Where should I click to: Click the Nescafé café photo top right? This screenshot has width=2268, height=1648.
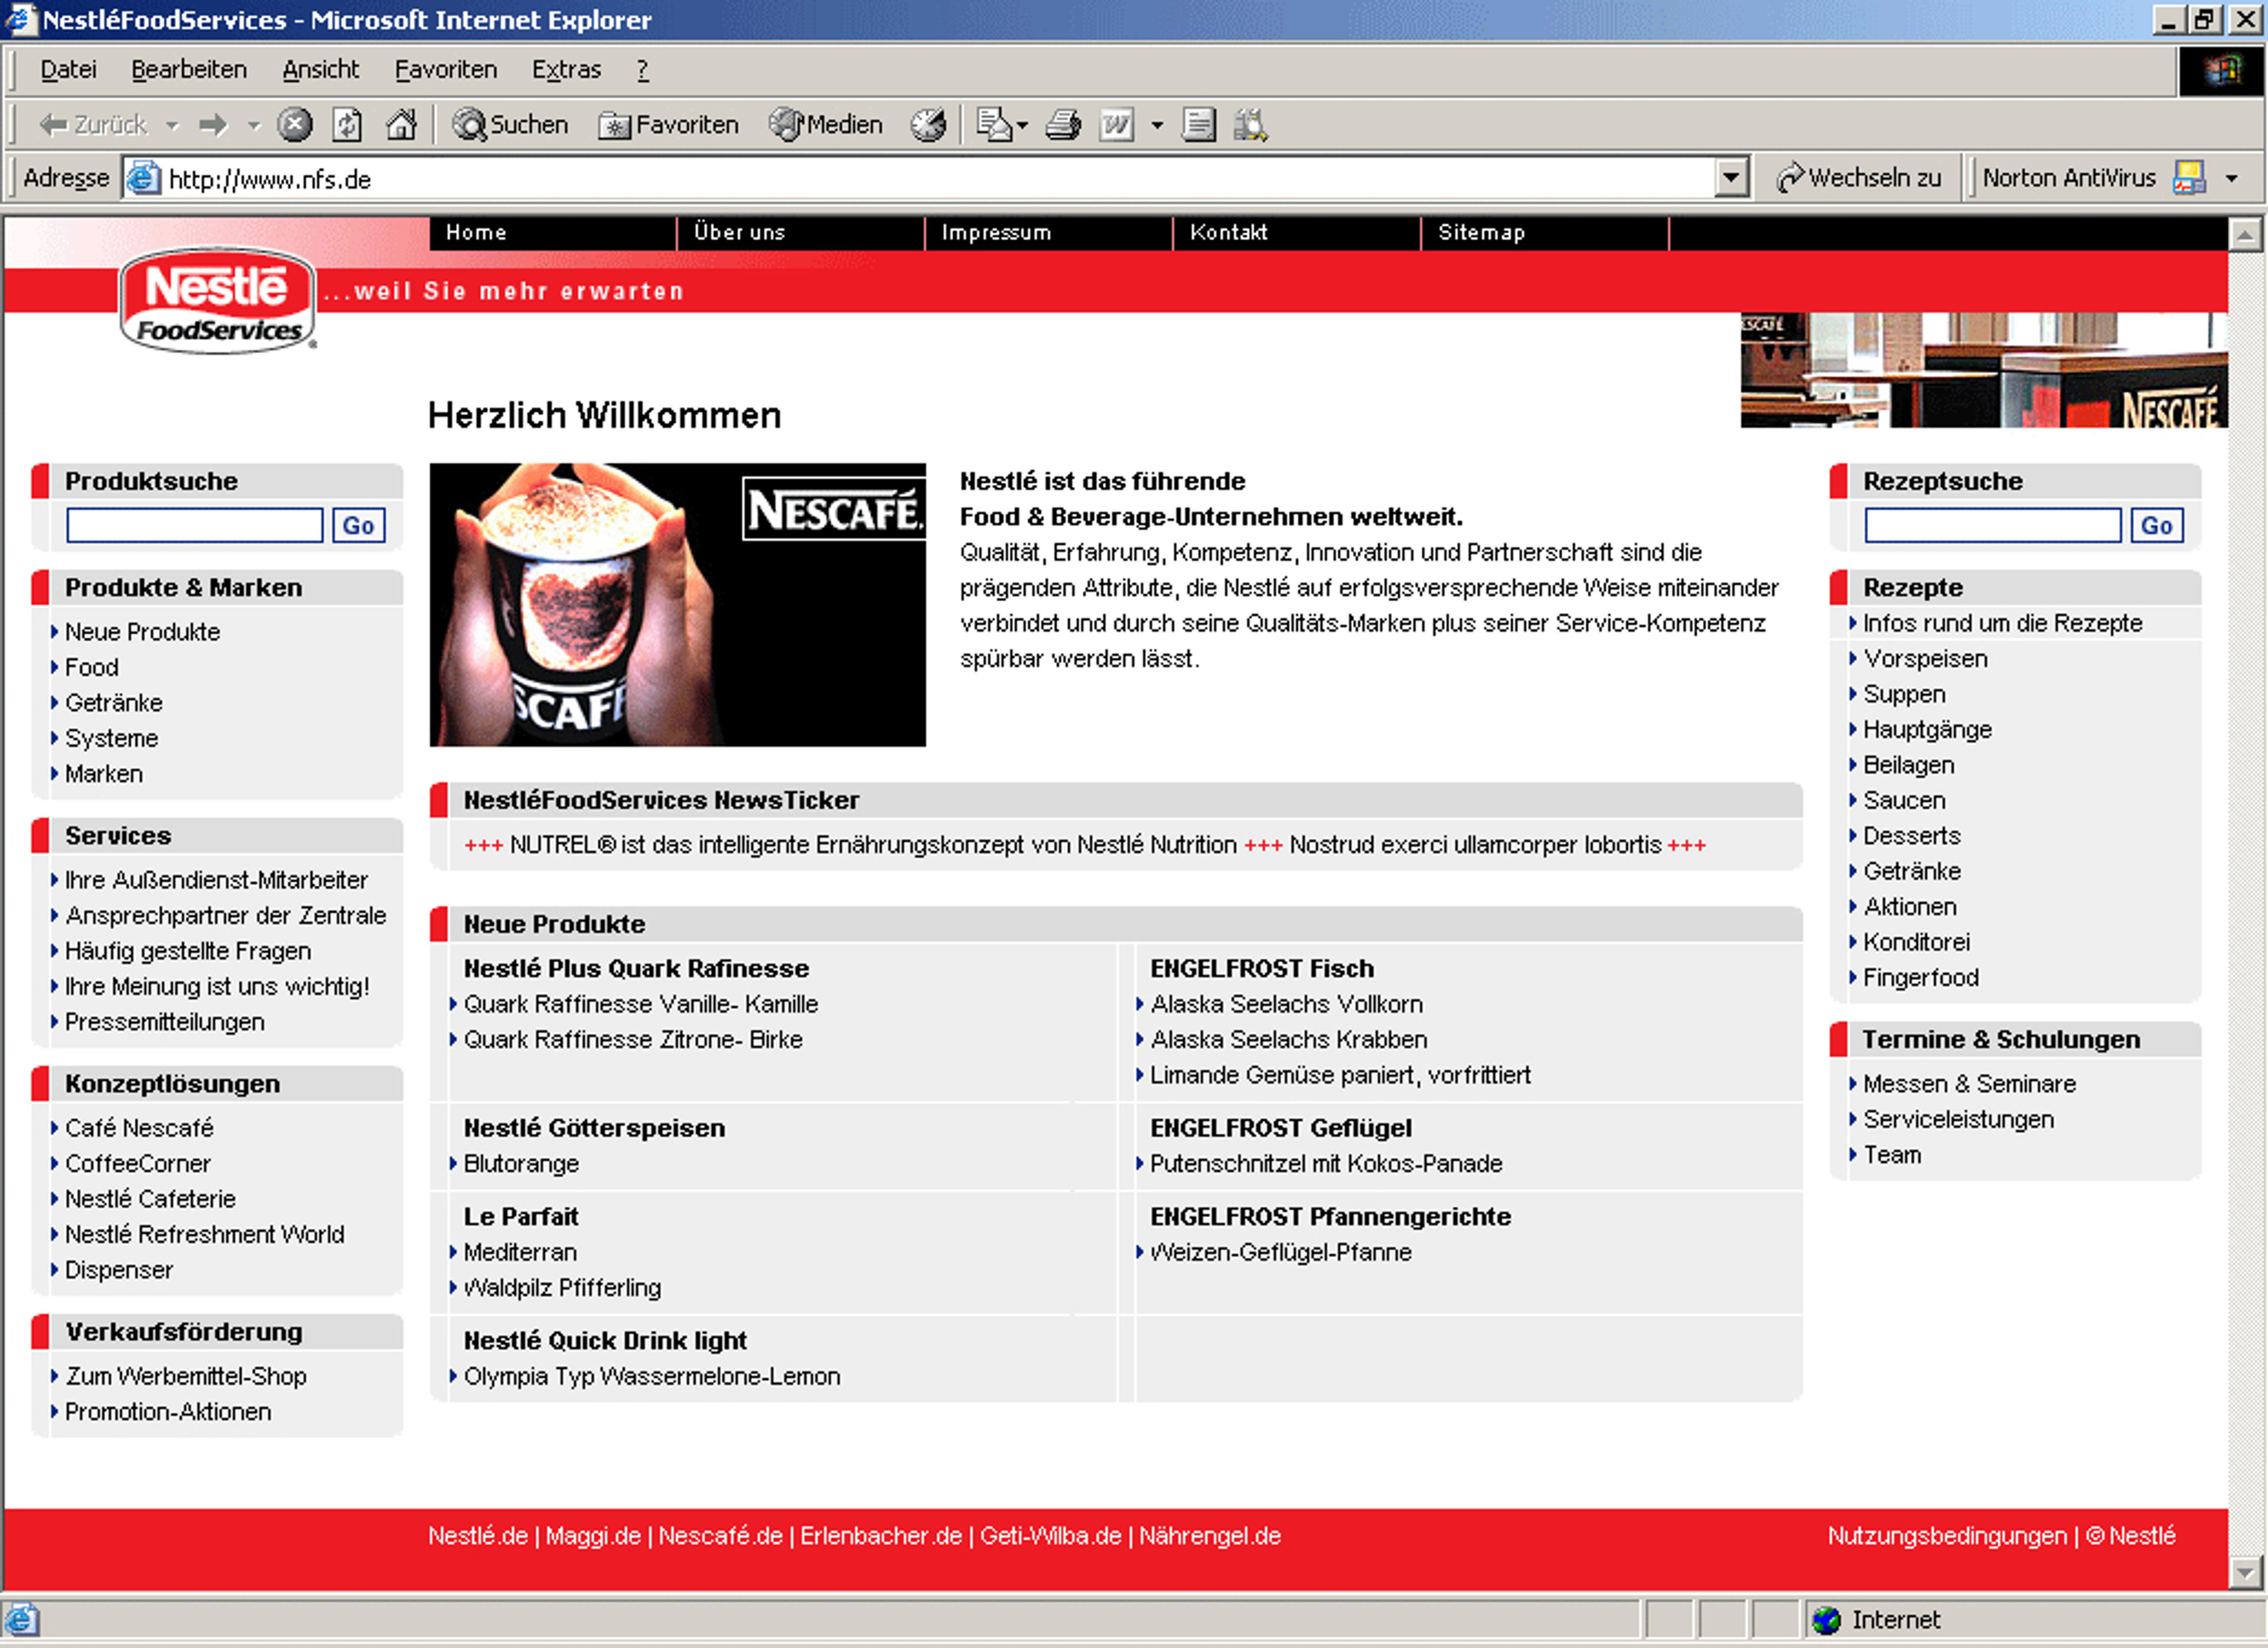point(1983,370)
